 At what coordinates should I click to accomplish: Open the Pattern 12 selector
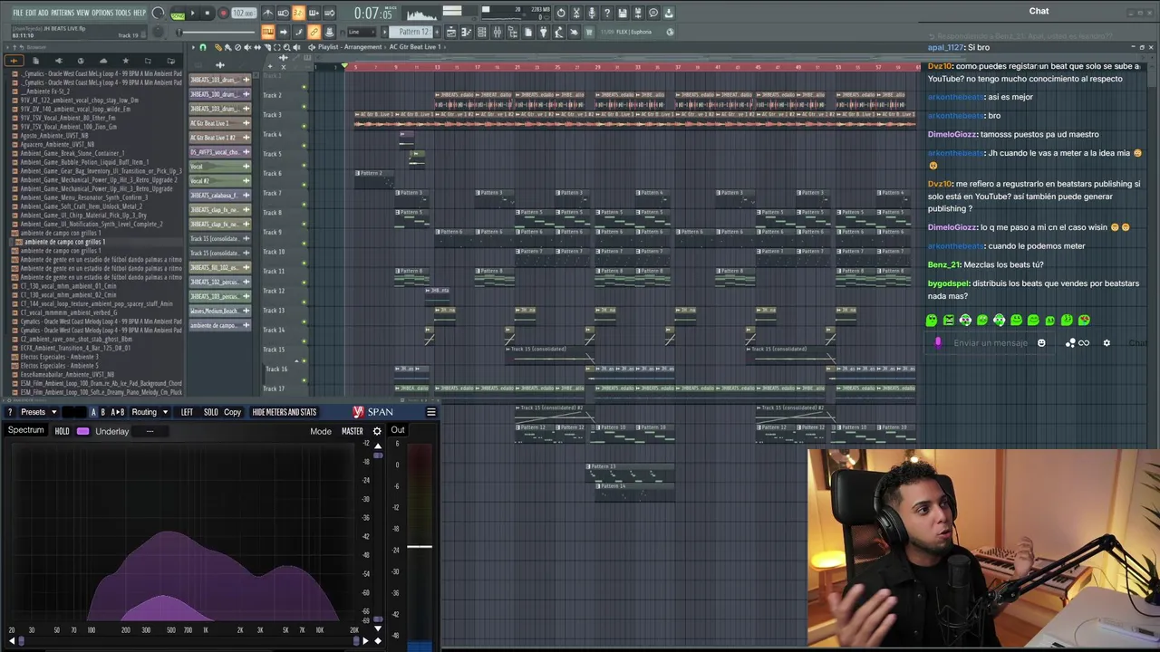409,32
